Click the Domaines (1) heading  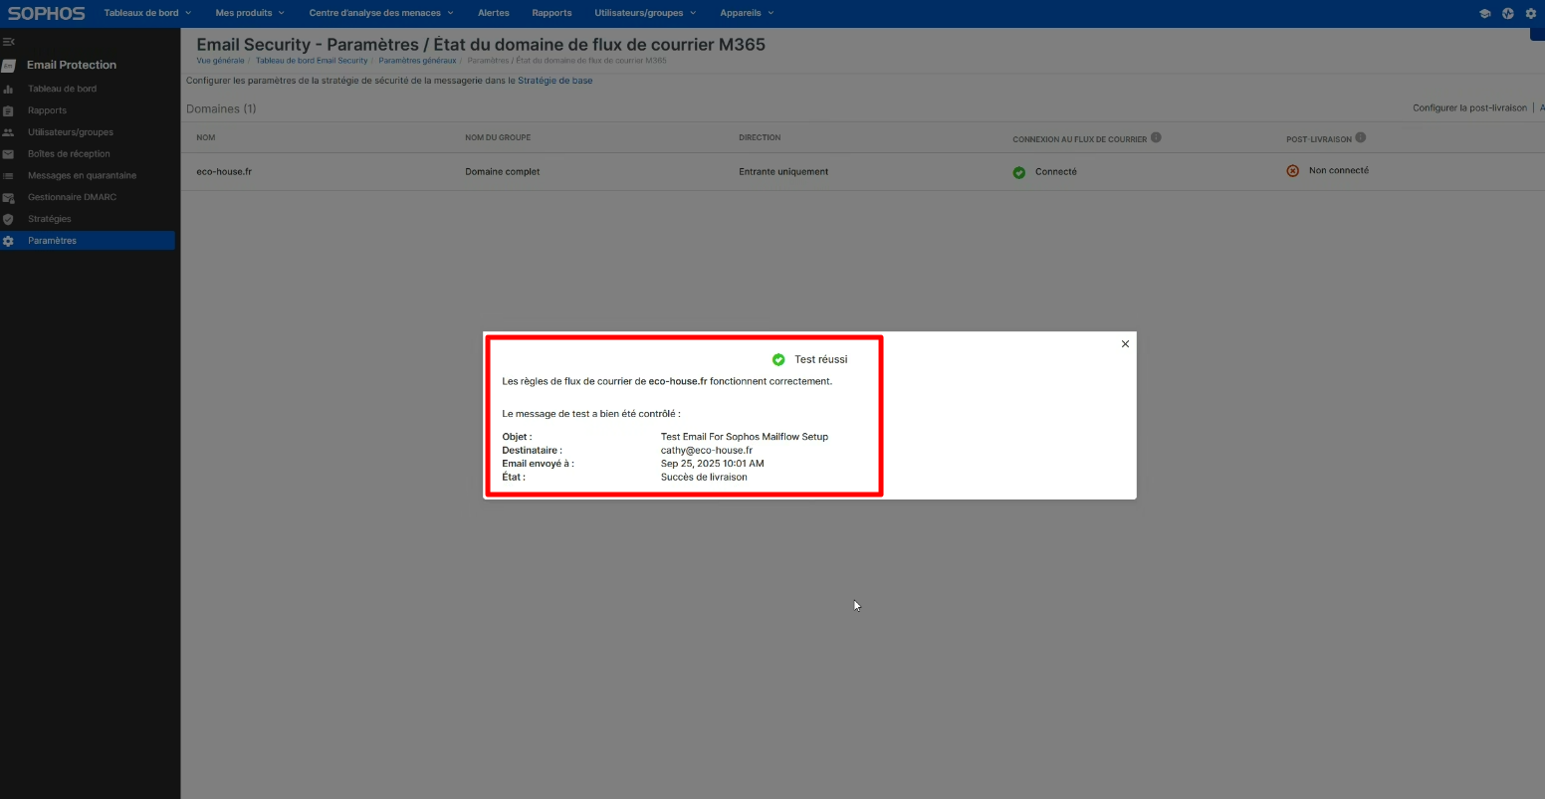tap(221, 109)
